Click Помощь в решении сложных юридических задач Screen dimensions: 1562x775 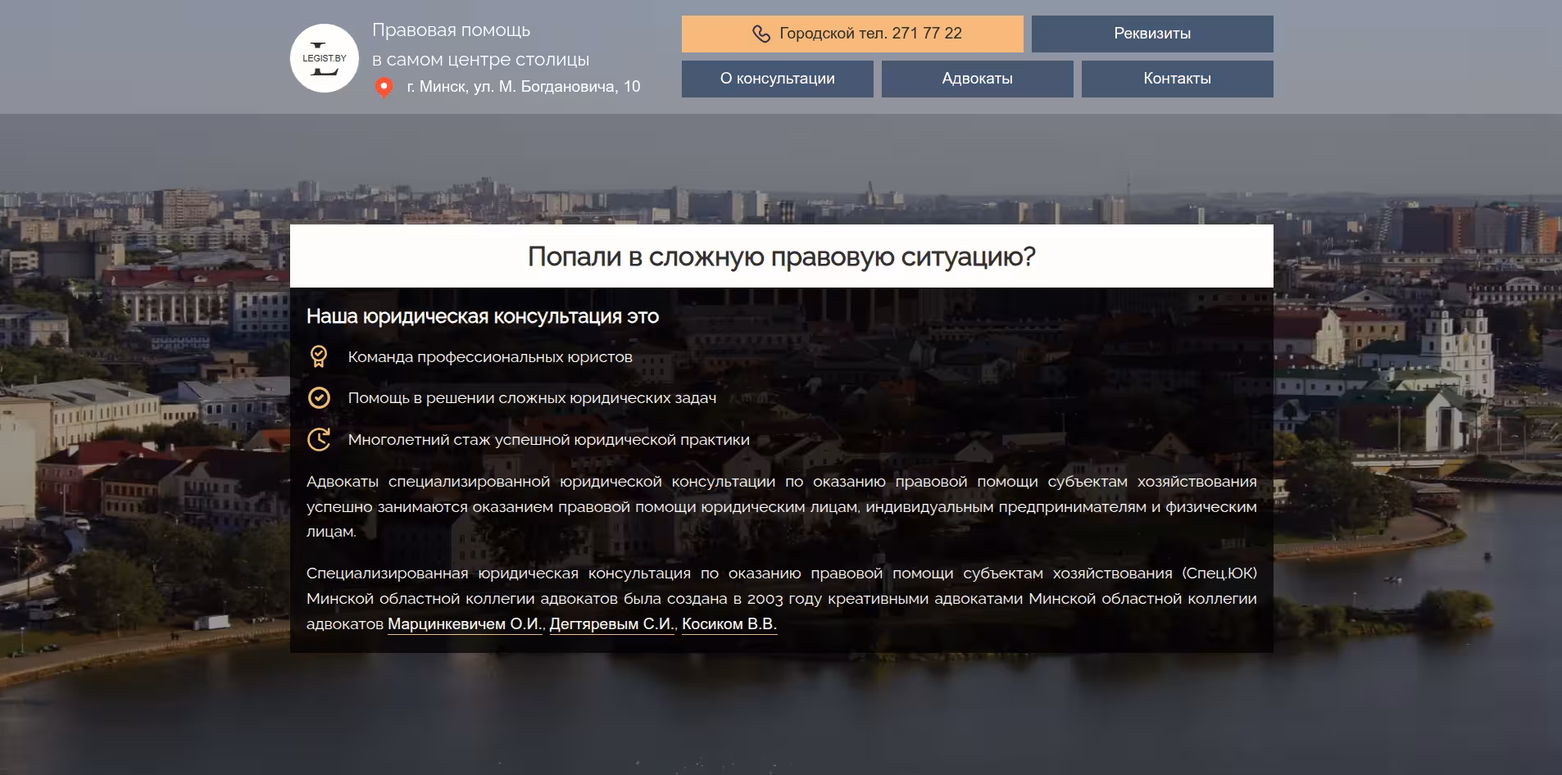532,398
